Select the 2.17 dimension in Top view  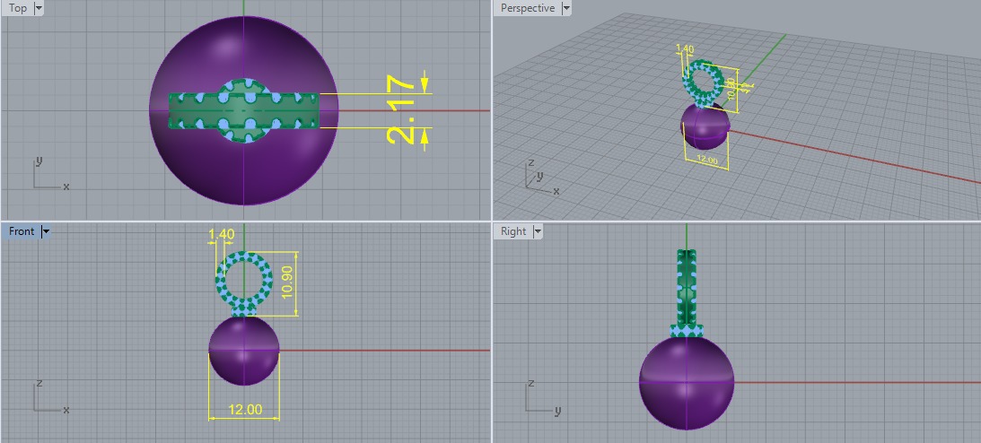click(x=401, y=110)
